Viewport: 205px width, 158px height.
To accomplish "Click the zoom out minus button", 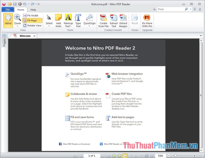I will [169, 156].
